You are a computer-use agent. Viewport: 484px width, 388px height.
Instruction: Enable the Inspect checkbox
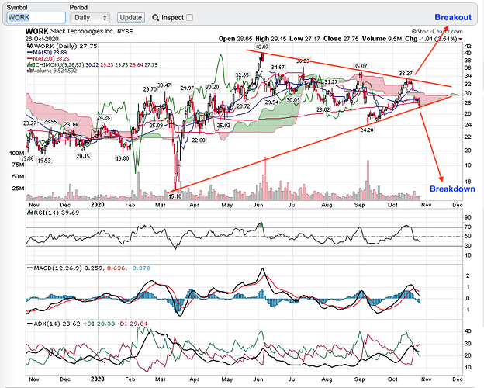tap(190, 18)
